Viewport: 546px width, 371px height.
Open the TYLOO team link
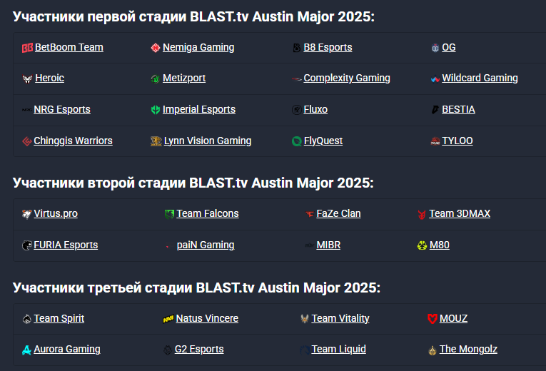coord(457,141)
